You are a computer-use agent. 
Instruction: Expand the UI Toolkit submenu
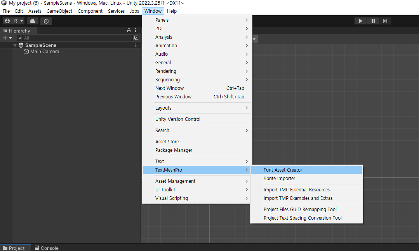coord(197,189)
